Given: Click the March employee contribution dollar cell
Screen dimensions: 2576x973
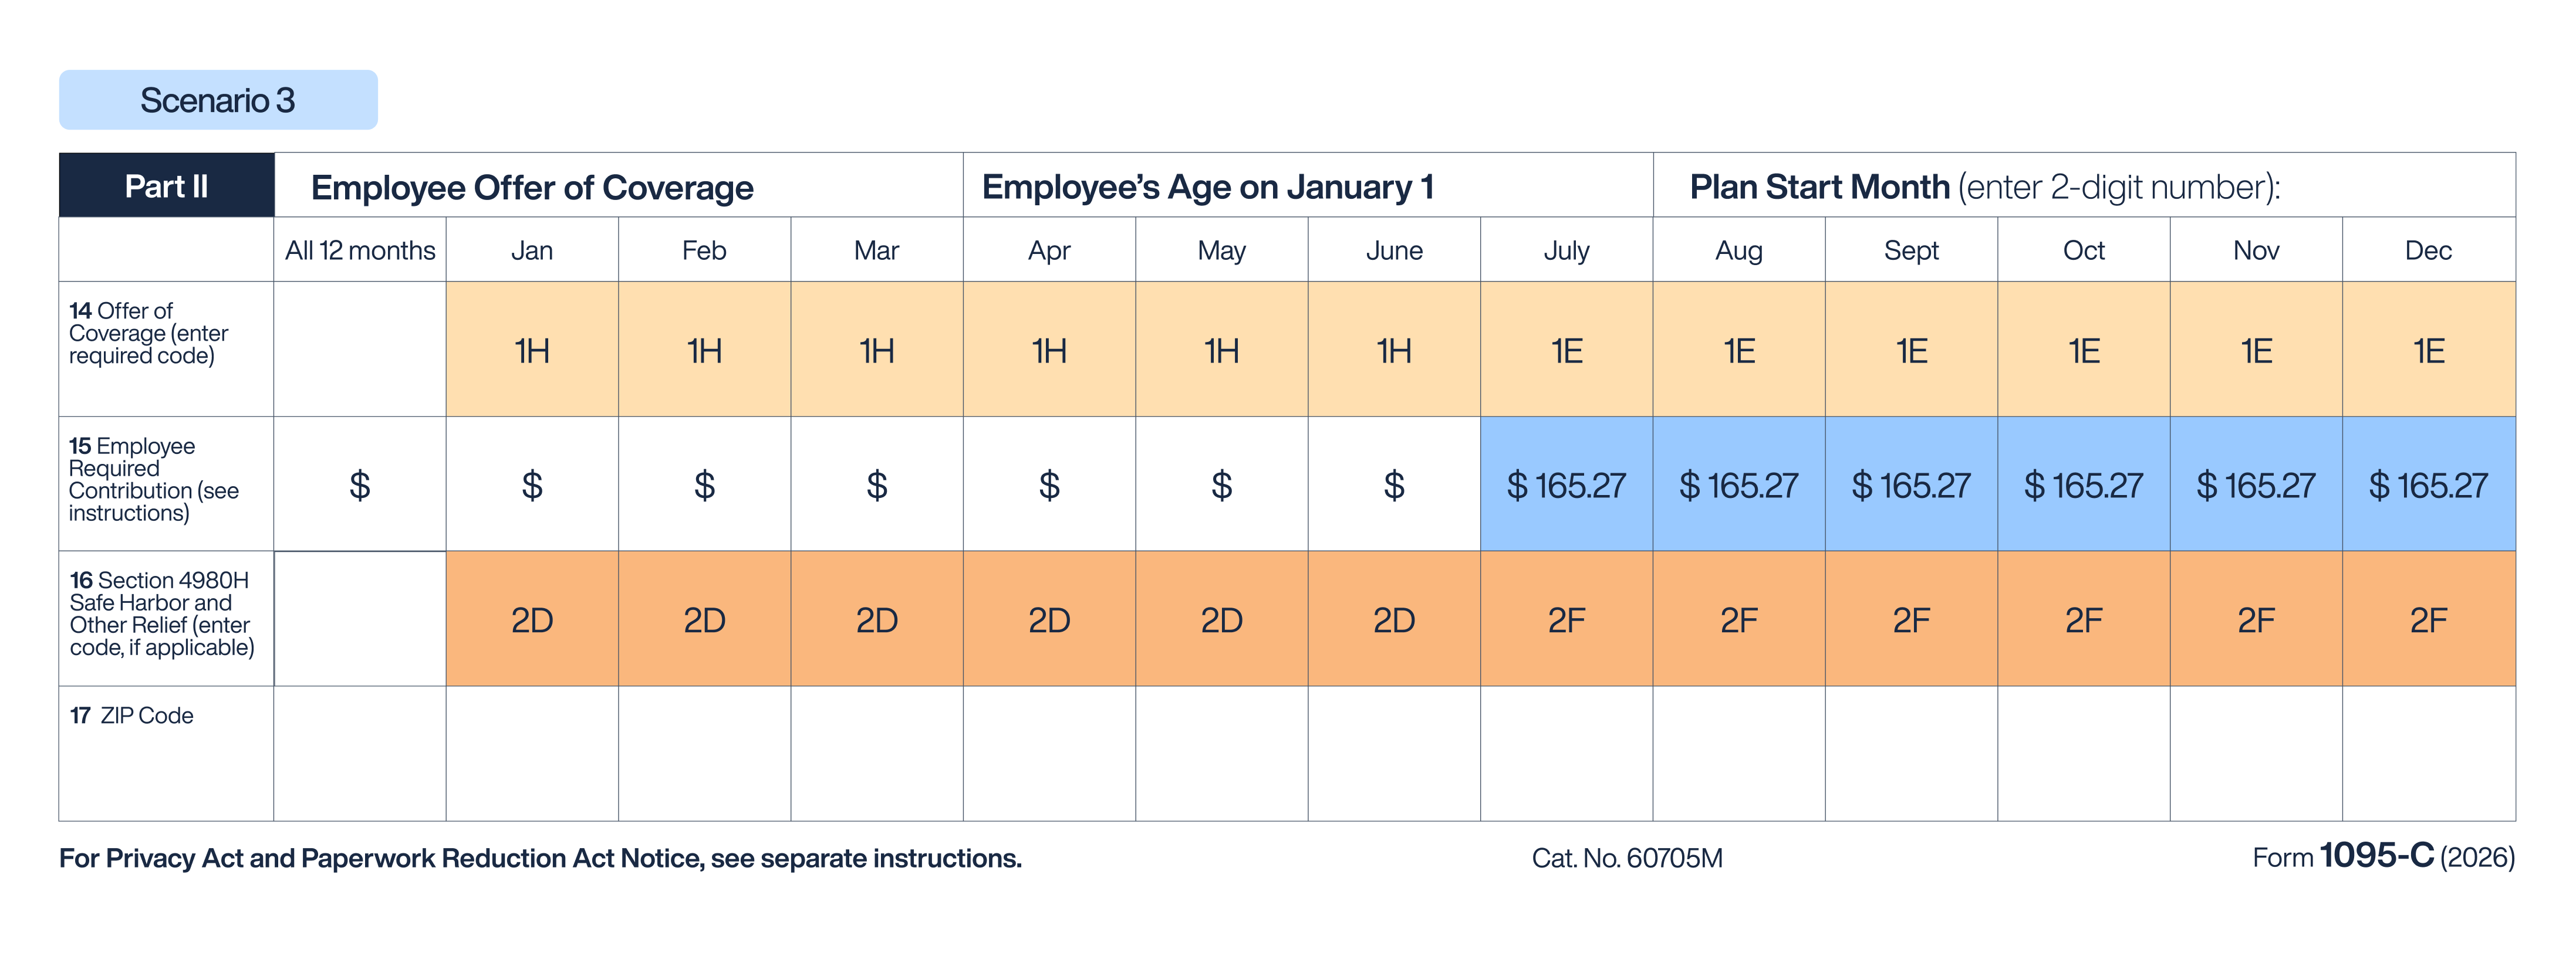Looking at the screenshot, I should coord(877,484).
